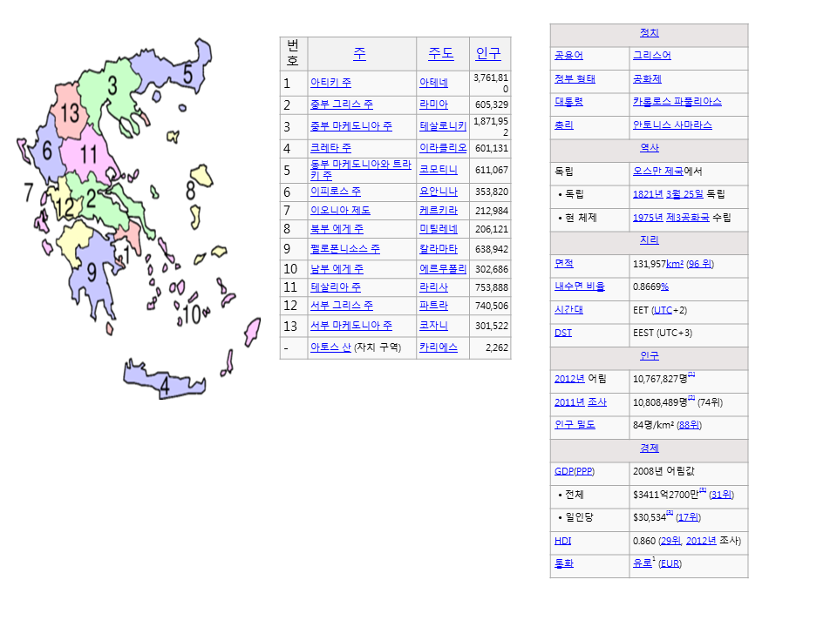Click the 에르무폴리 link

pyautogui.click(x=443, y=269)
